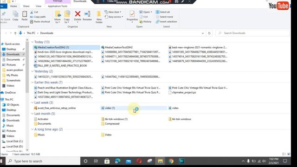The height and width of the screenshot is (167, 297).
Task: Select MediaCreationTool20H2 (1) file
Action: [66, 47]
